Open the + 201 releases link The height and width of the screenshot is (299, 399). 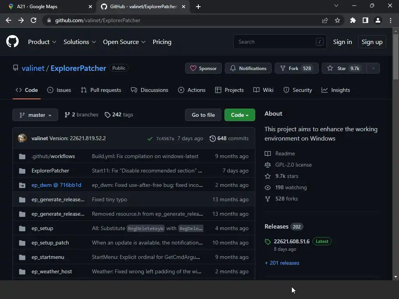(282, 263)
